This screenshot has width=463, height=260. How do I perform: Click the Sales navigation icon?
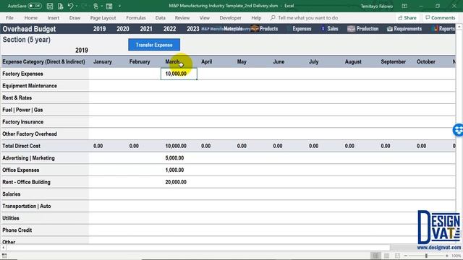323,29
